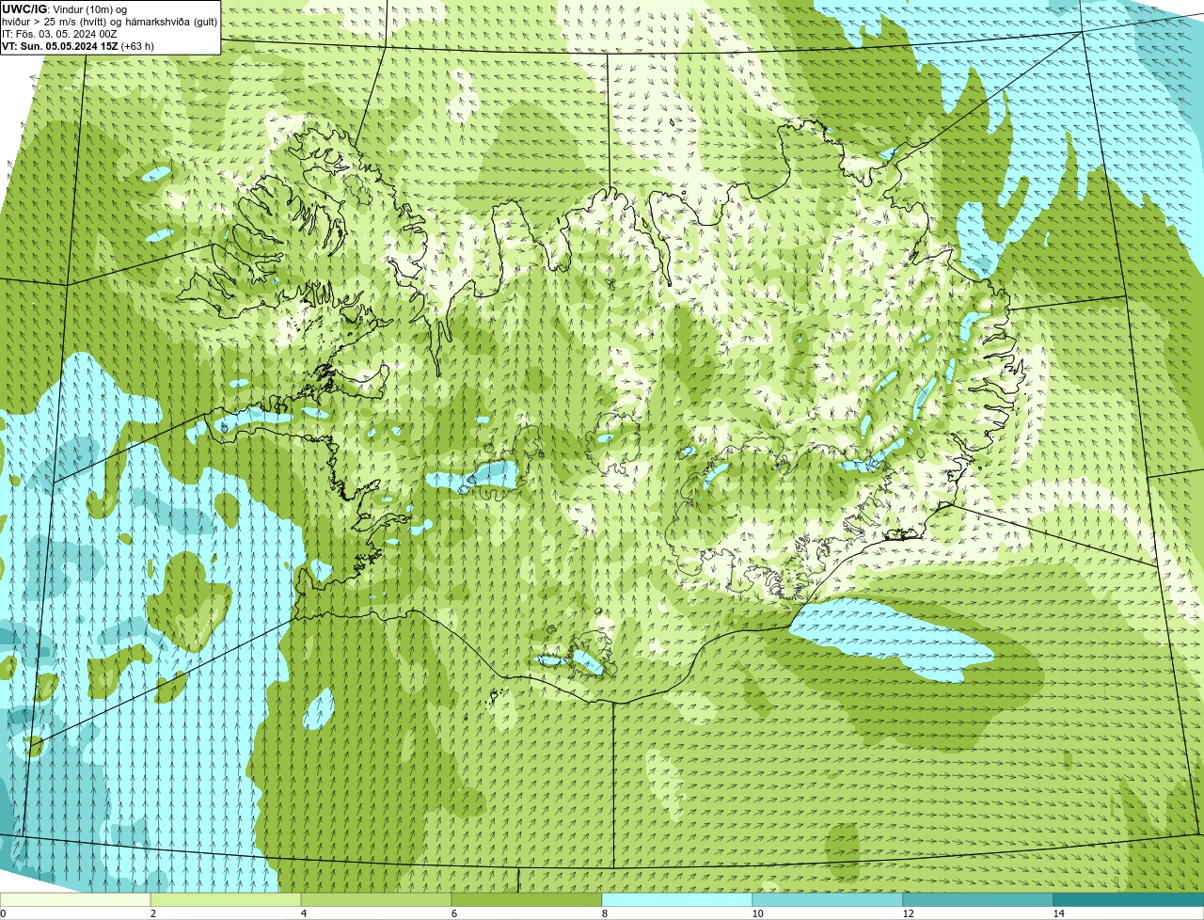Image resolution: width=1204 pixels, height=920 pixels.
Task: Click the 'UWC/IG: Vindur (10m) og' title line
Action: [x=64, y=9]
